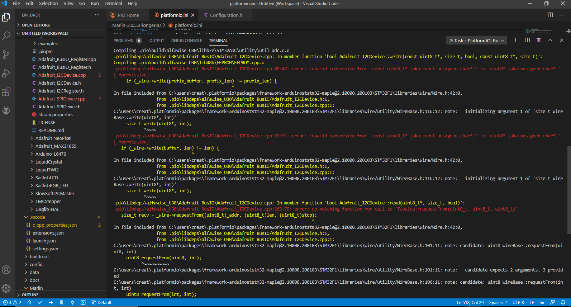
Task: Click the terminal vertical scrollbar
Action: [569, 190]
